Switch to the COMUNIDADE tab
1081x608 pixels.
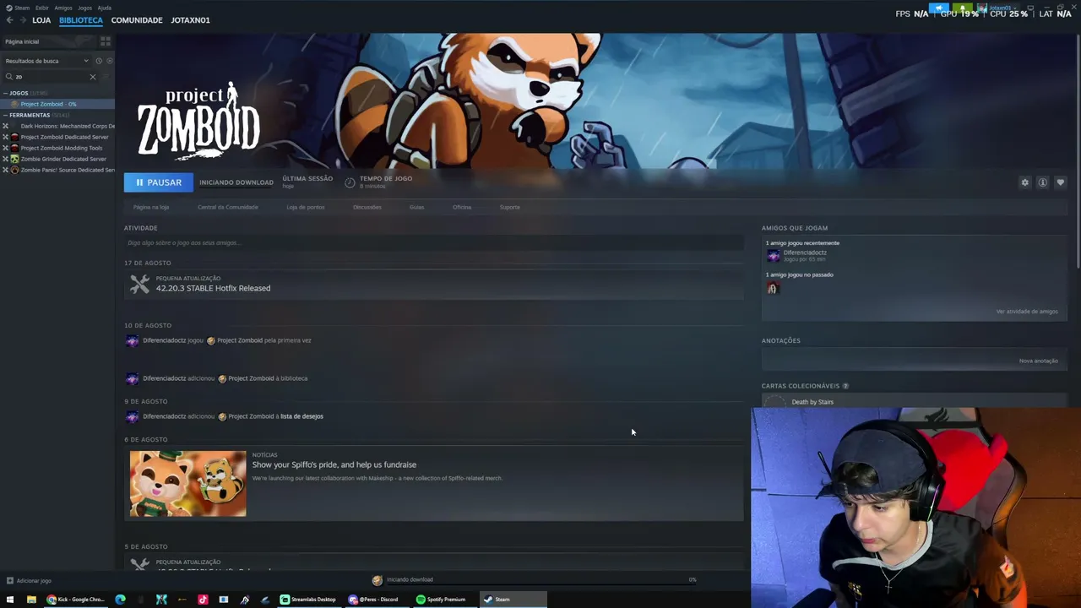pos(137,20)
